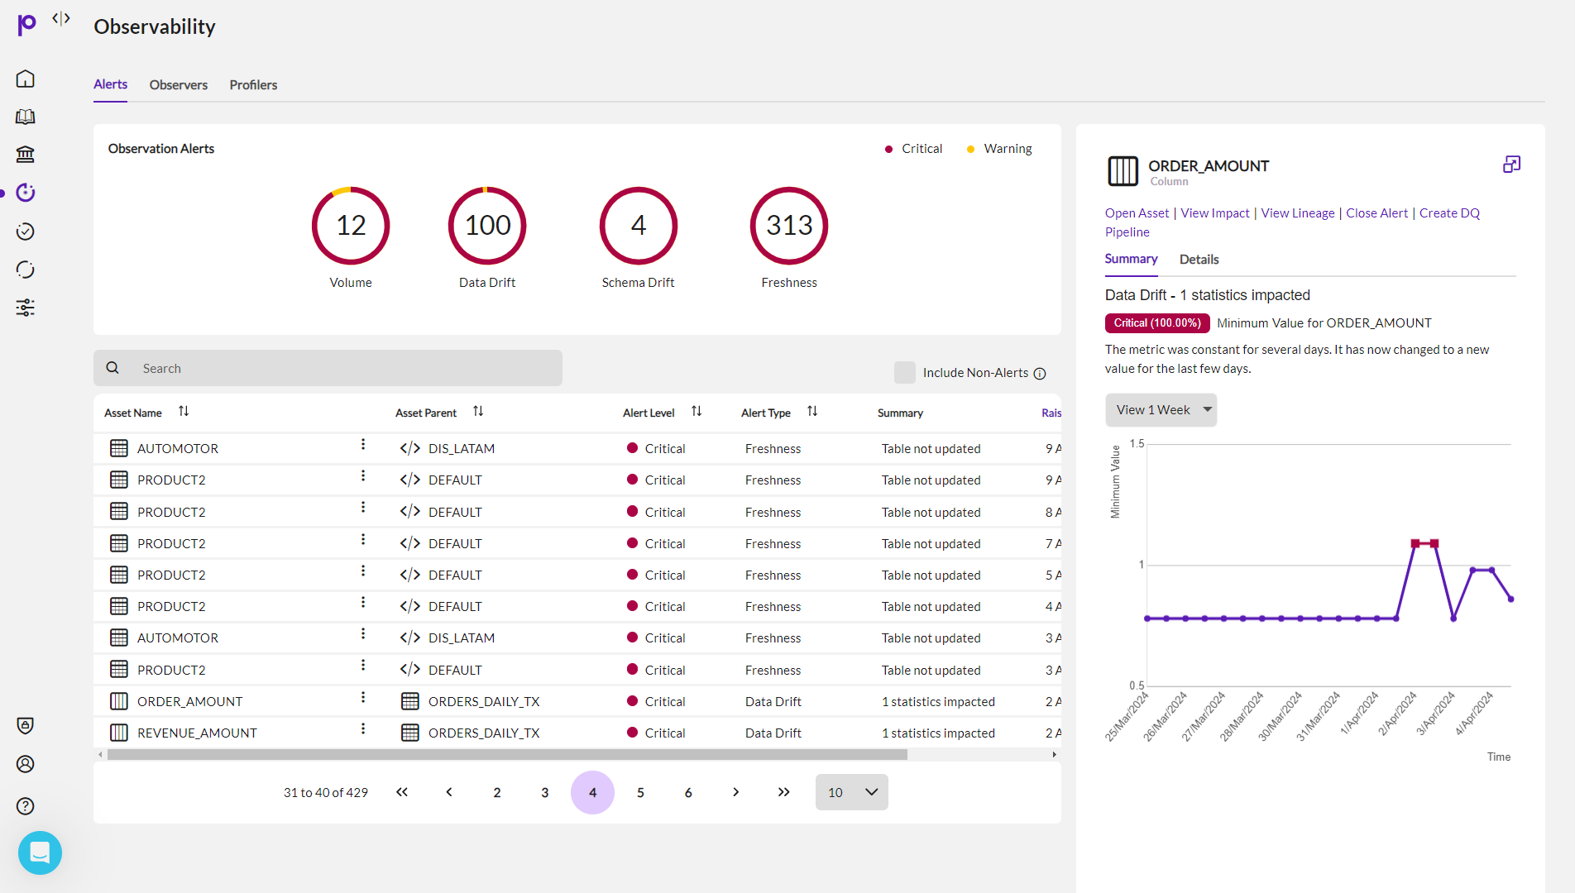Viewport: 1575px width, 893px height.
Task: Open the chat support bubble
Action: [40, 852]
